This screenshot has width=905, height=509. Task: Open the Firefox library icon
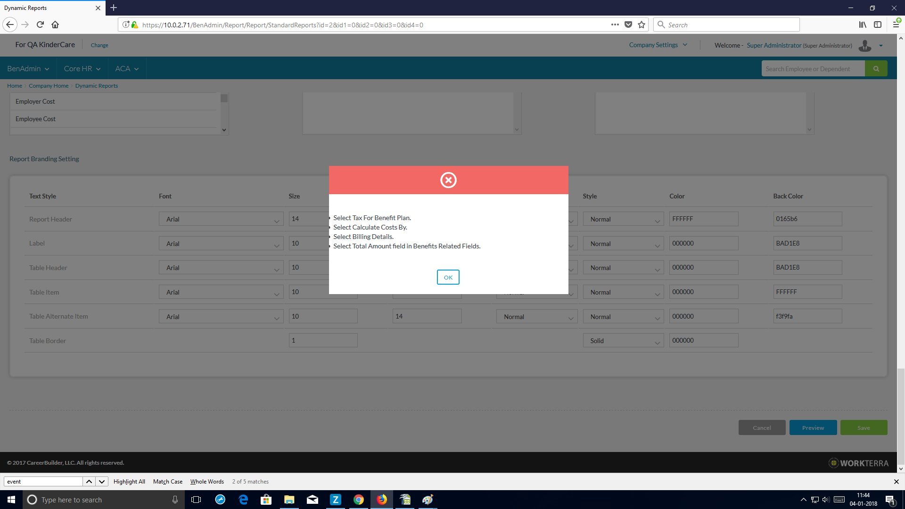tap(862, 25)
